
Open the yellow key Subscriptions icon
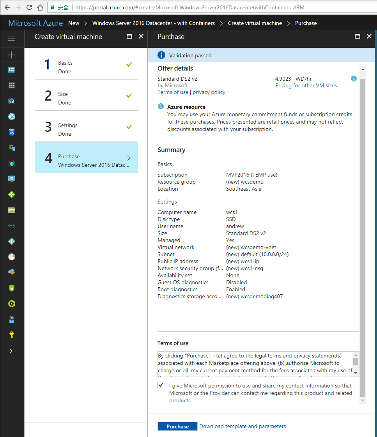[x=12, y=335]
